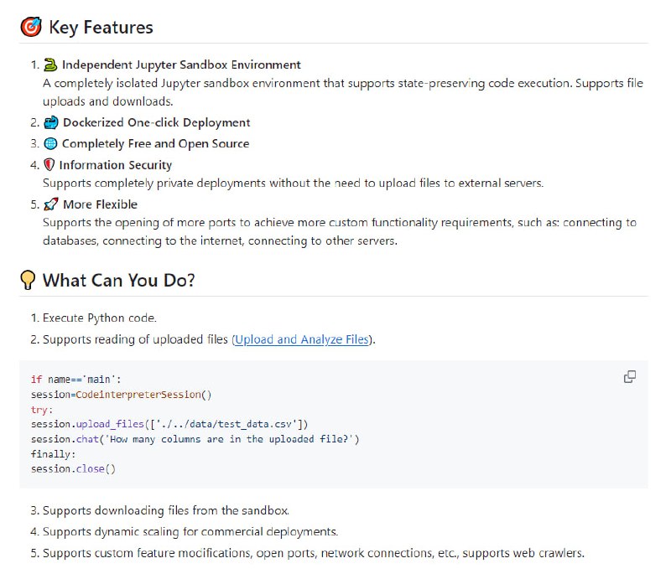Click the rocket icon beside More Flexible
Viewport: 671px width, 579px height.
50,204
